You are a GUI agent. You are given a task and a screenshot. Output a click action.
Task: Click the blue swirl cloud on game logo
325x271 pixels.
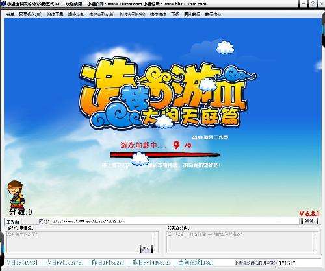click(116, 117)
